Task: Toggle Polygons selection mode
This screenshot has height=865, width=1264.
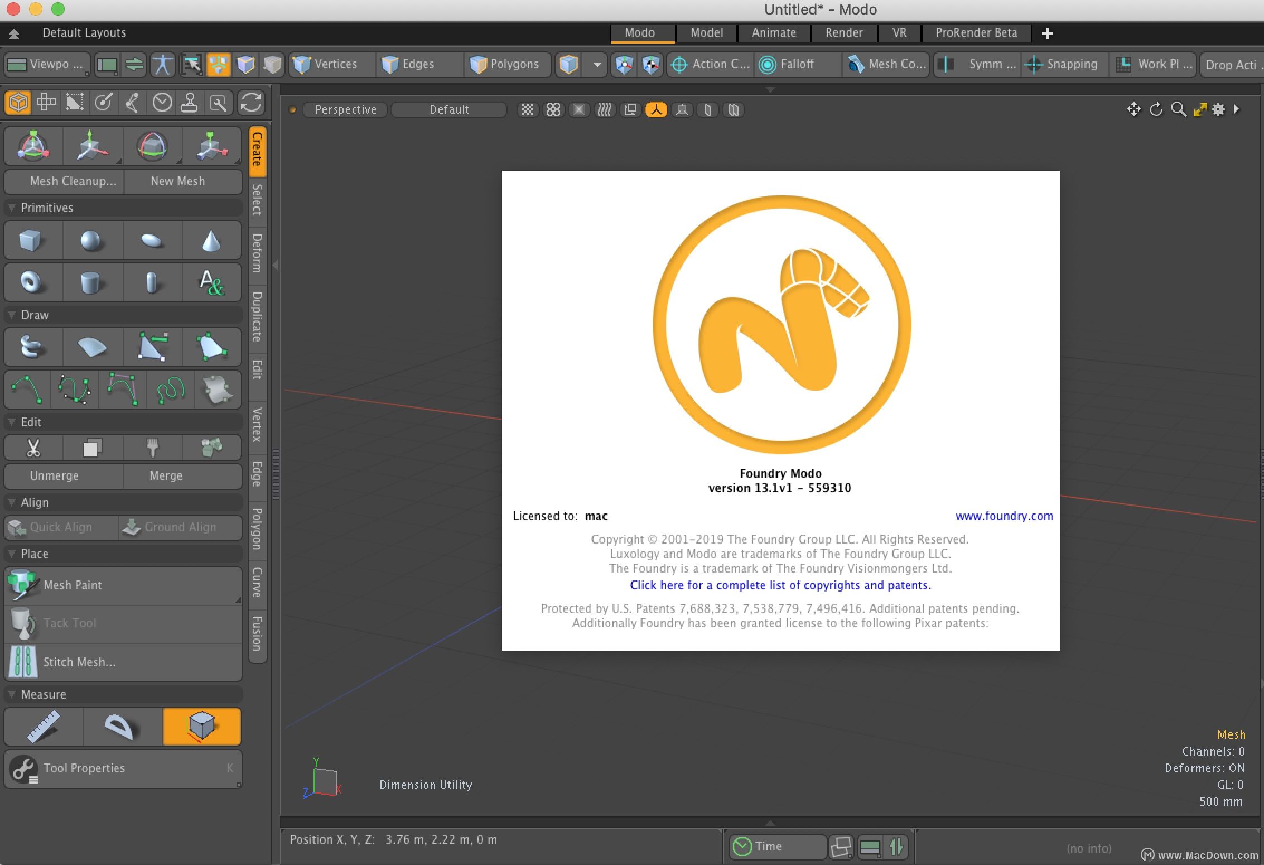Action: (x=506, y=64)
